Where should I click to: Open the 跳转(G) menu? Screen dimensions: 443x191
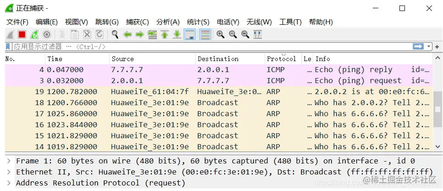click(x=107, y=22)
